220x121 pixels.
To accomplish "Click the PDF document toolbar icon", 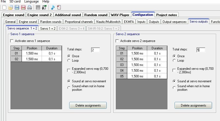I will point(59,7).
